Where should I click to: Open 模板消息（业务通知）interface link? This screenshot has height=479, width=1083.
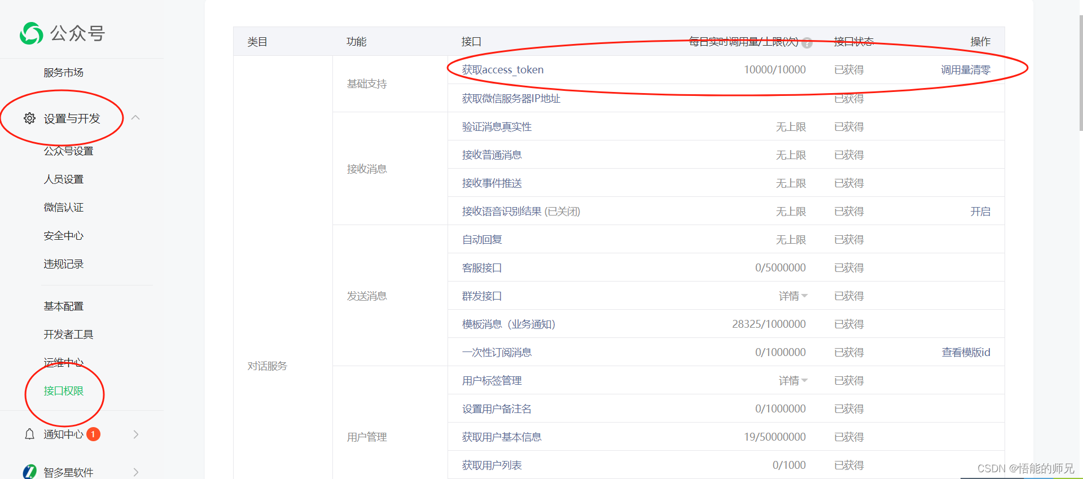508,324
